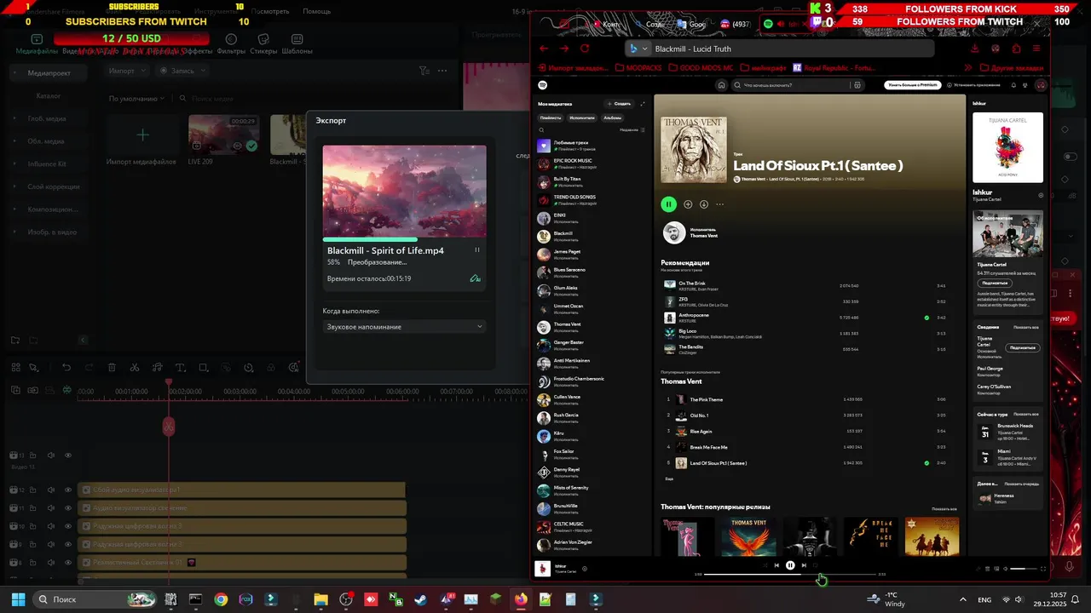Open Windows Start menu

18,599
